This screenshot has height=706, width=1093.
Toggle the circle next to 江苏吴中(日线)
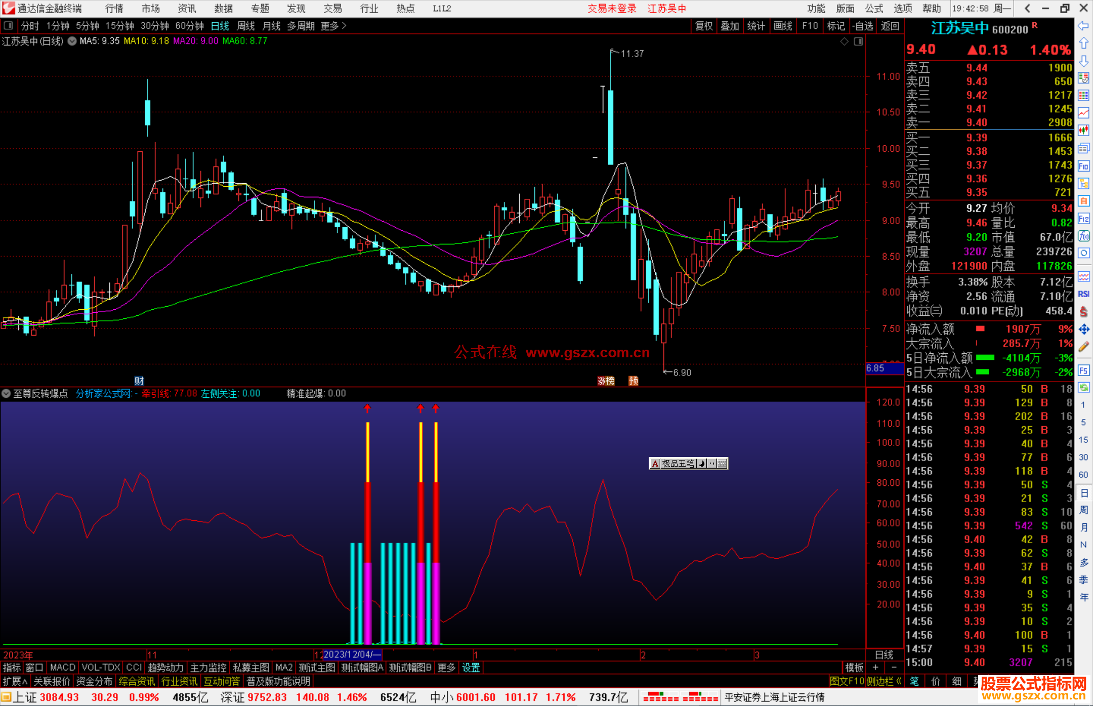(x=72, y=41)
